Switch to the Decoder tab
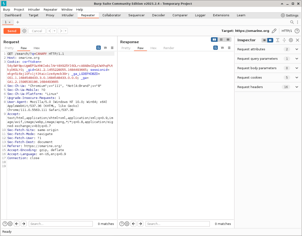 (158, 15)
